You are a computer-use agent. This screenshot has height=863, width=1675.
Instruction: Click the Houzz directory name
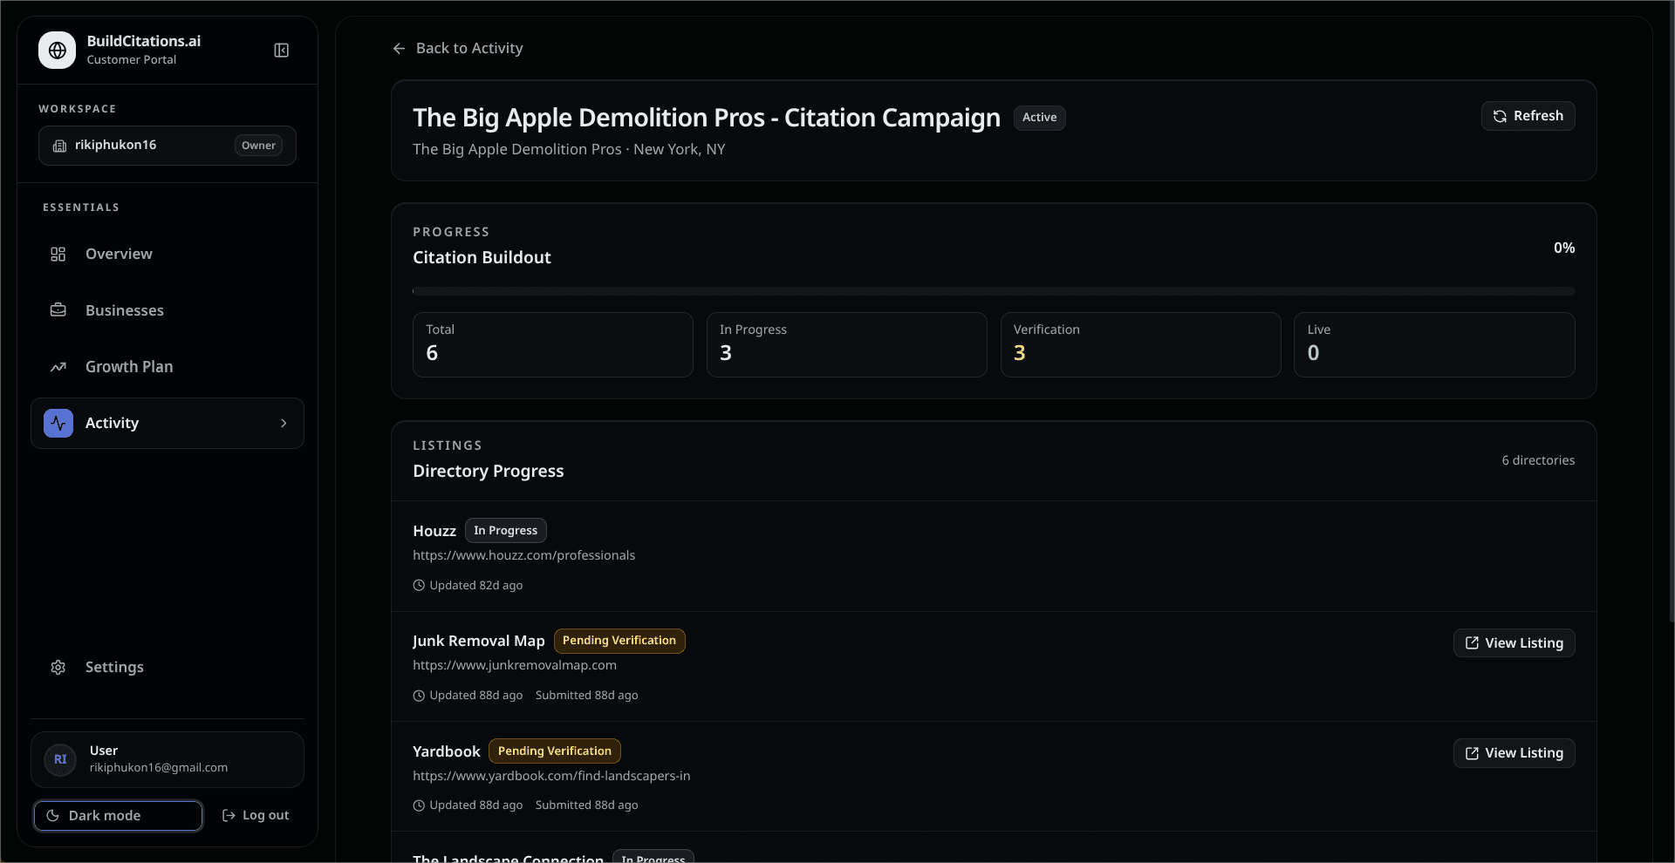(x=434, y=531)
